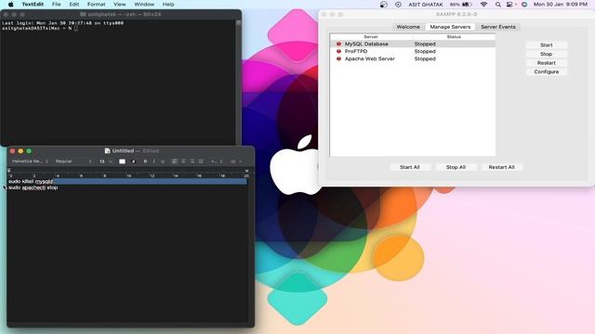Open the File menu
This screenshot has height=334, width=595.
click(x=56, y=5)
